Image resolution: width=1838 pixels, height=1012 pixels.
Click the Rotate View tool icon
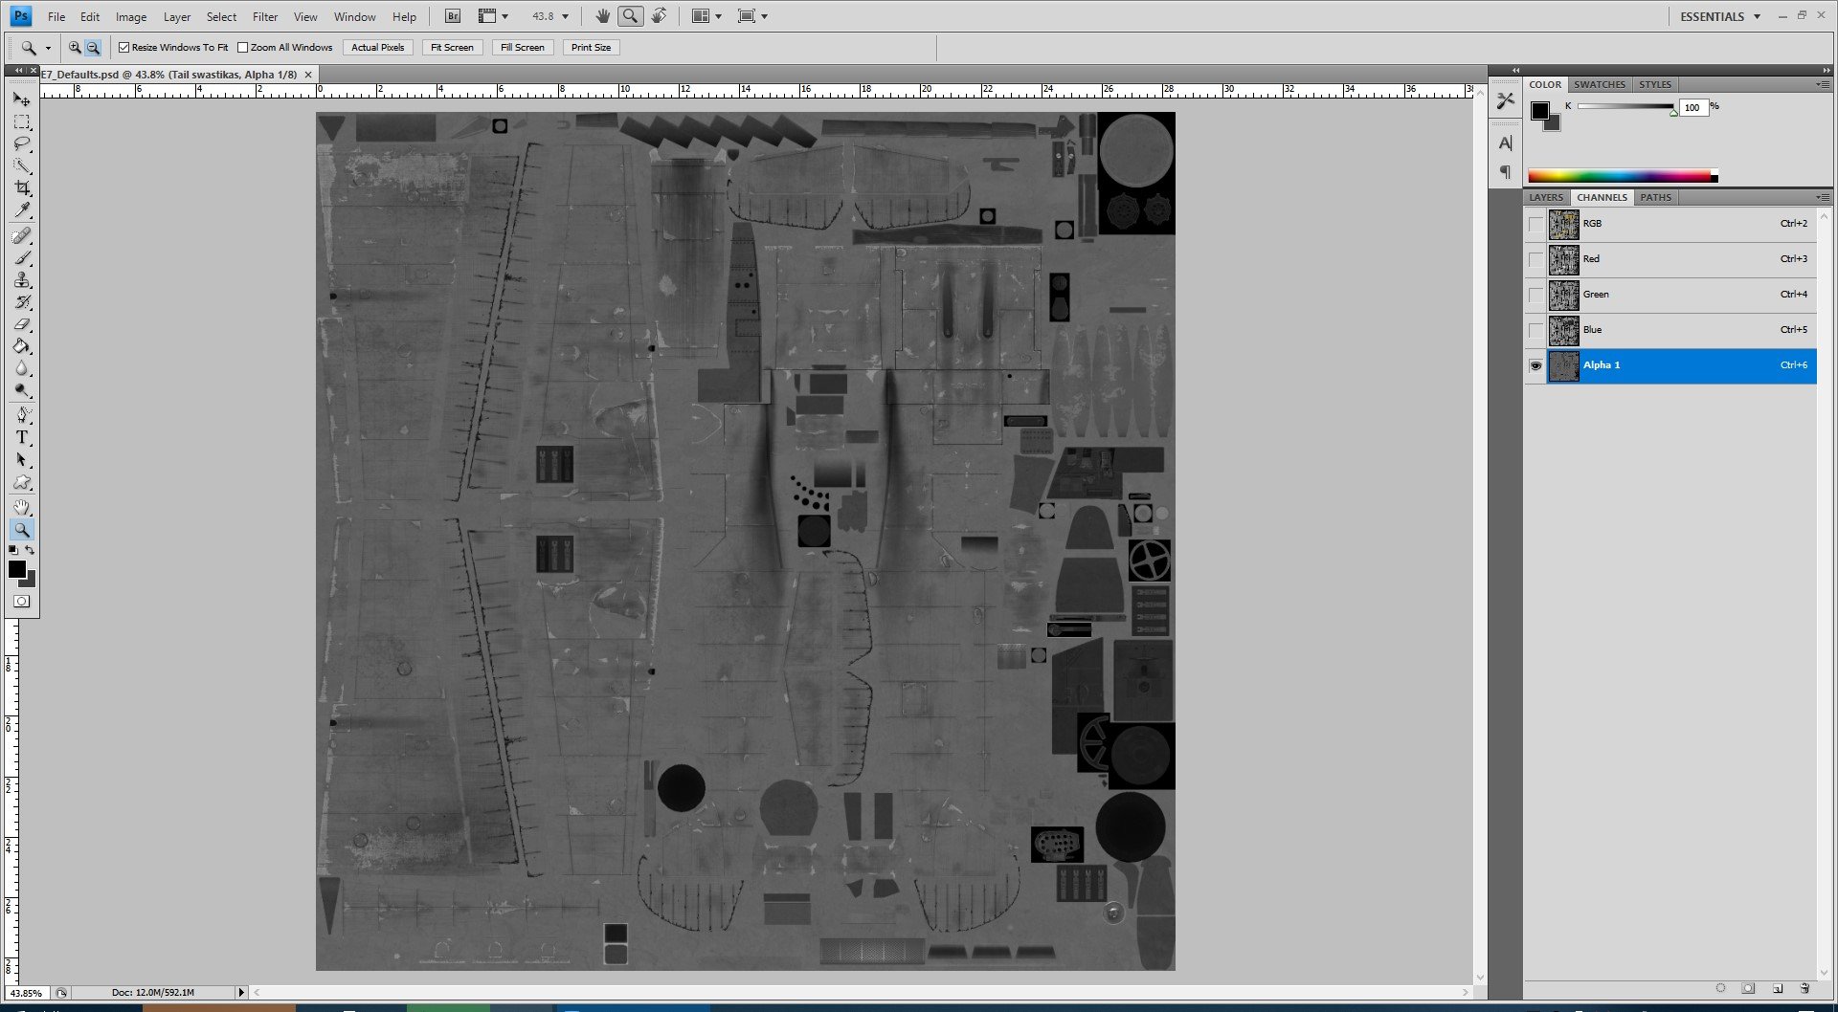[659, 16]
